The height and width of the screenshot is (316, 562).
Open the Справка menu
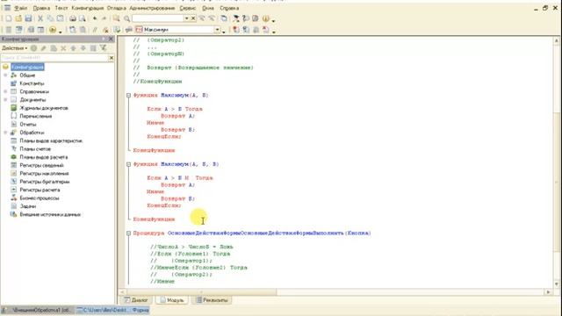[229, 8]
